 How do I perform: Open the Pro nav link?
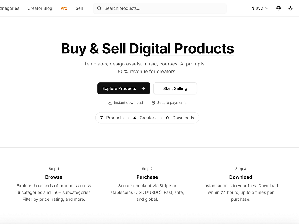tap(64, 8)
